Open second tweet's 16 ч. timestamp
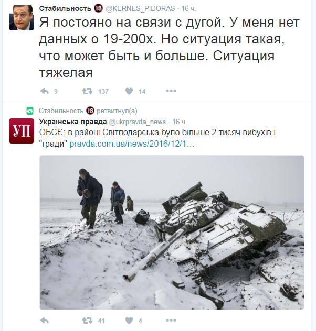 [180, 122]
